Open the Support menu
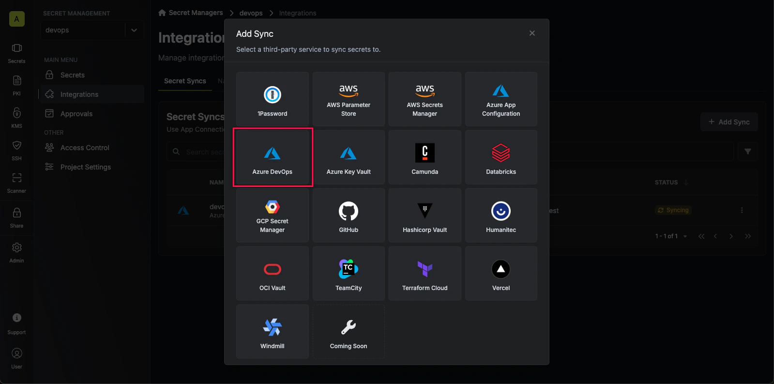 coord(16,324)
